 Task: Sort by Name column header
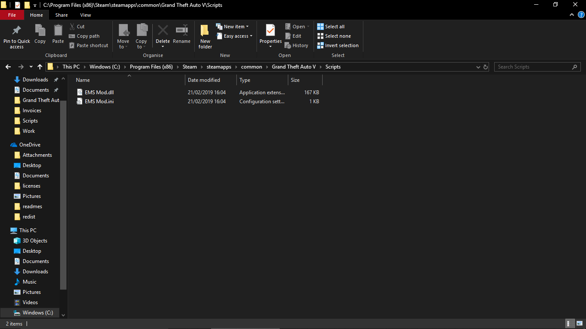tap(129, 80)
